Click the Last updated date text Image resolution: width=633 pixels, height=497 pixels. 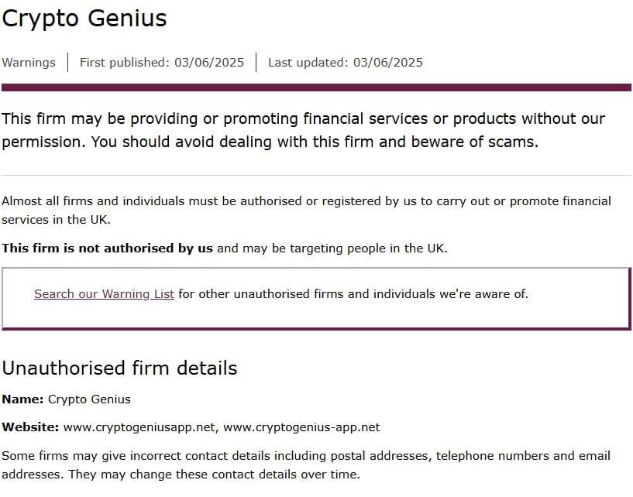(346, 63)
